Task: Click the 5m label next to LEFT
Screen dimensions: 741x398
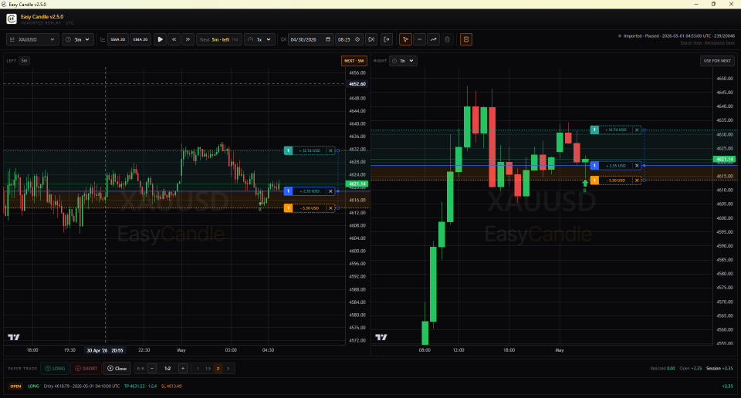Action: pyautogui.click(x=24, y=61)
